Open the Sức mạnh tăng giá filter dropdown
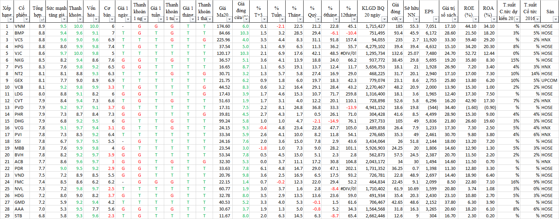The height and width of the screenshot is (219, 559). pyautogui.click(x=64, y=19)
